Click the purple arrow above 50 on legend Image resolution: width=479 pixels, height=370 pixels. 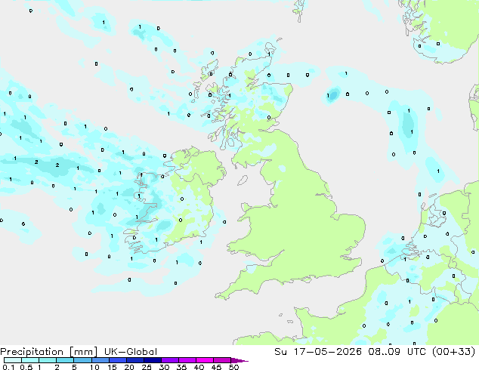point(239,360)
